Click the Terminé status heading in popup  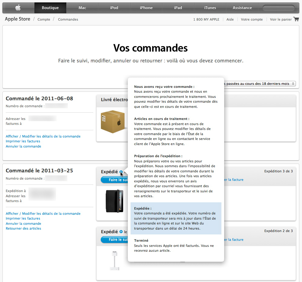pyautogui.click(x=141, y=241)
